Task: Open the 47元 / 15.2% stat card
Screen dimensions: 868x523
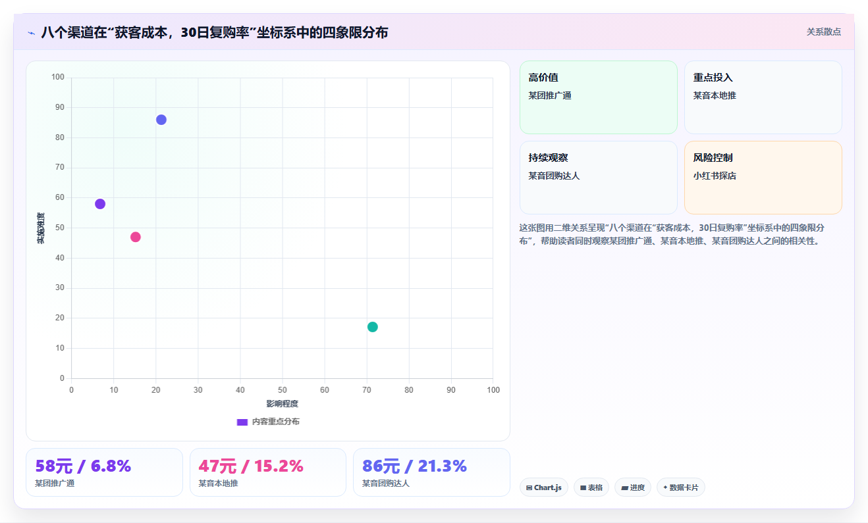Action: click(268, 472)
